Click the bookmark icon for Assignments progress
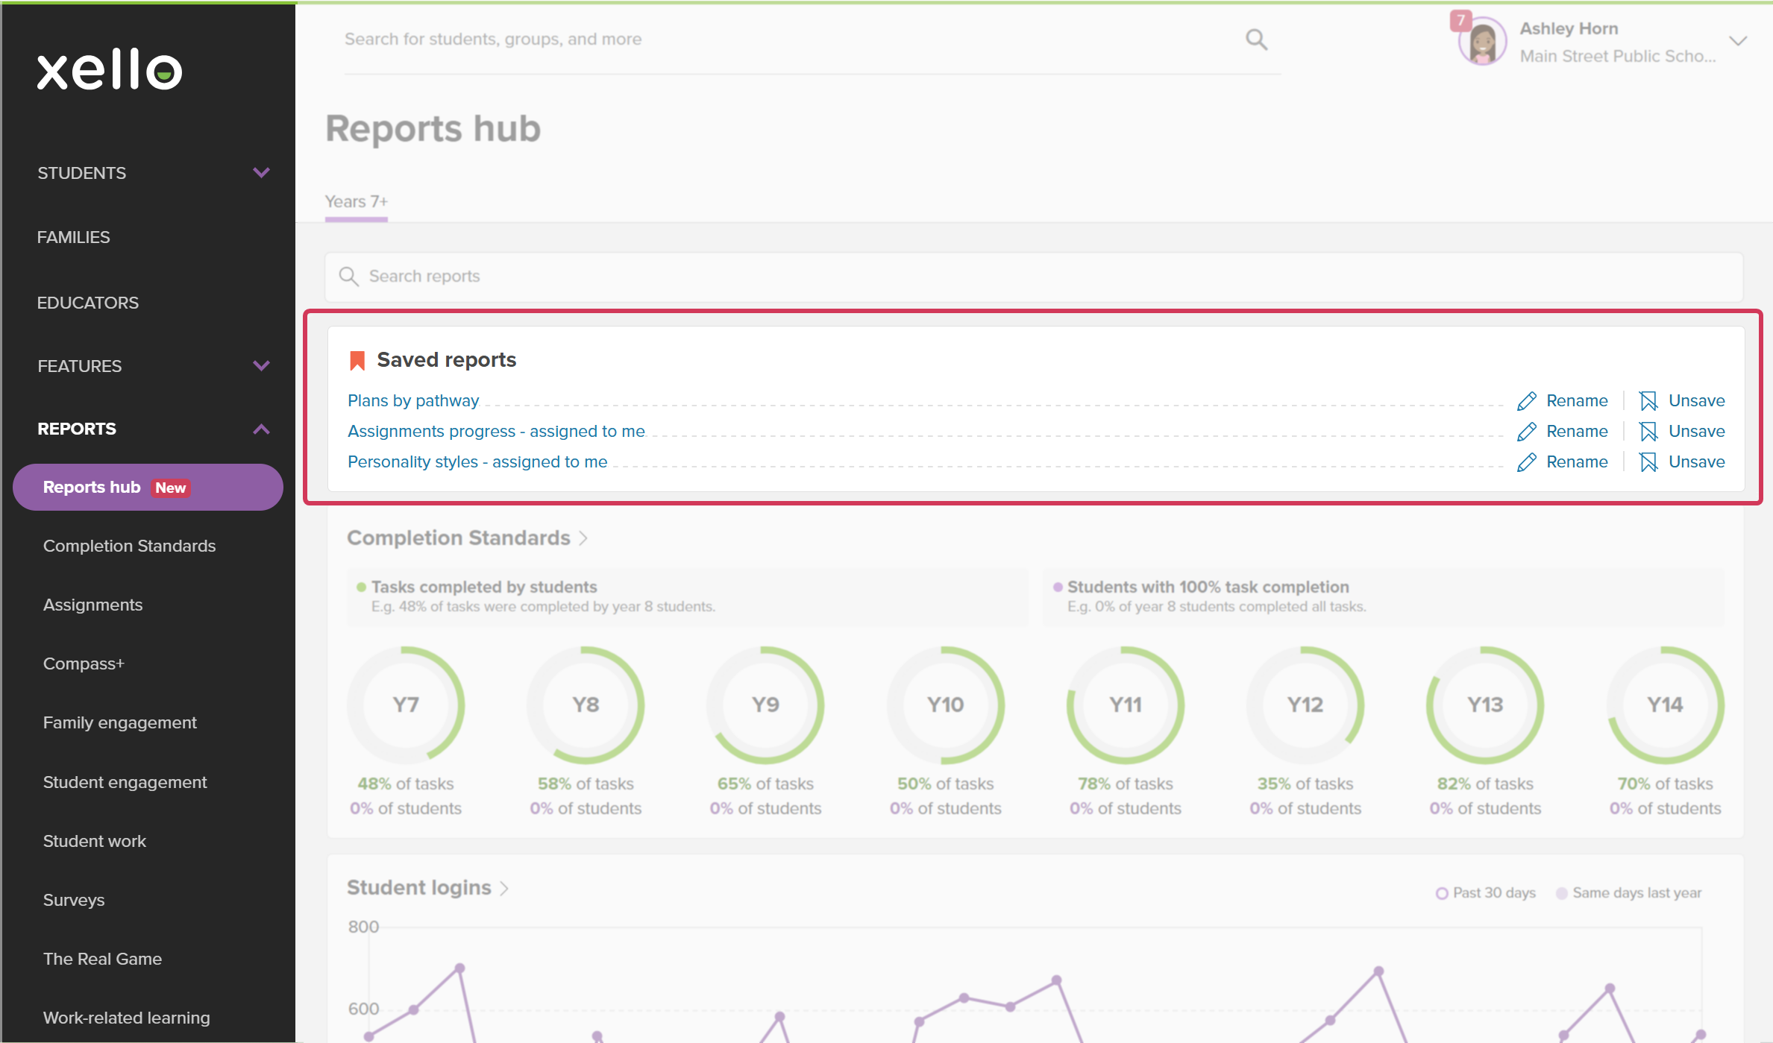Viewport: 1773px width, 1043px height. (1648, 432)
